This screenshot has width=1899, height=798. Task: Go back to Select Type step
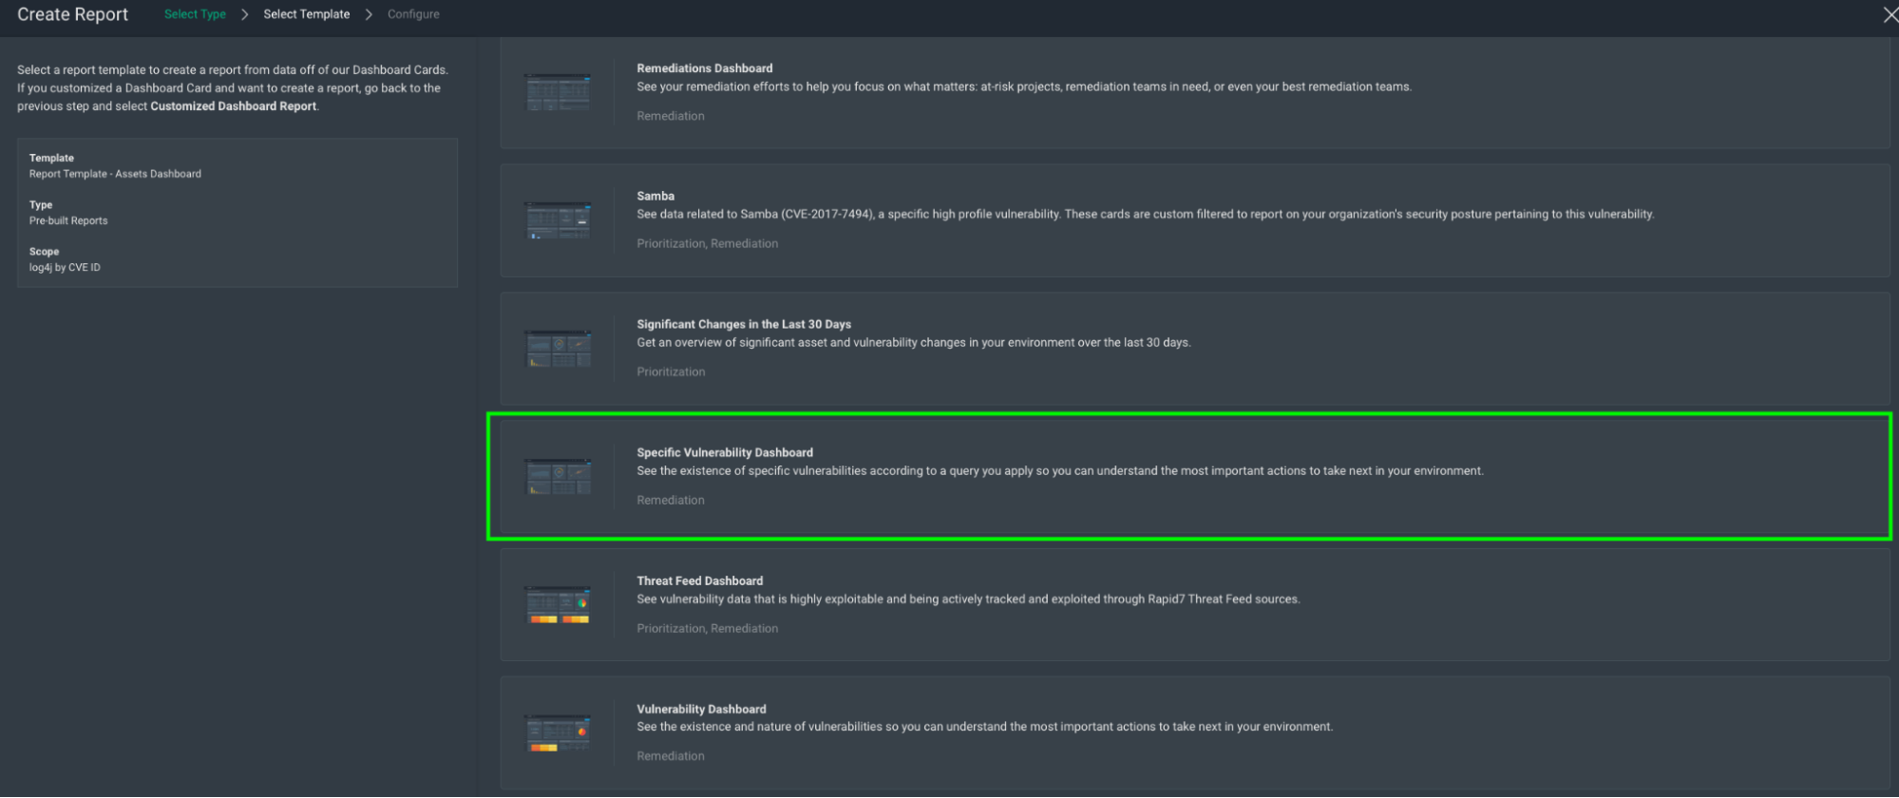click(195, 14)
